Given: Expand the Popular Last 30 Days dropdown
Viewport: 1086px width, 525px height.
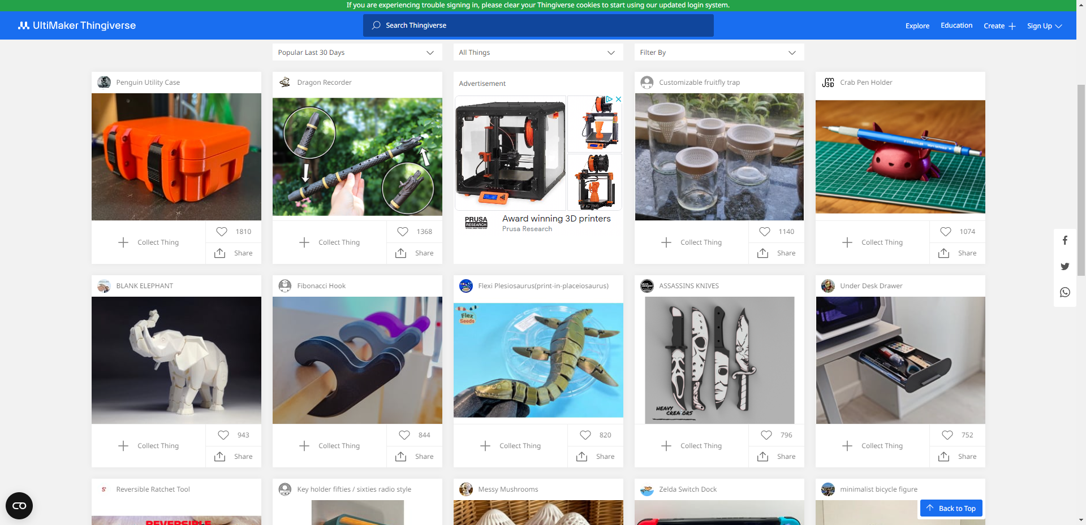Looking at the screenshot, I should [x=357, y=53].
